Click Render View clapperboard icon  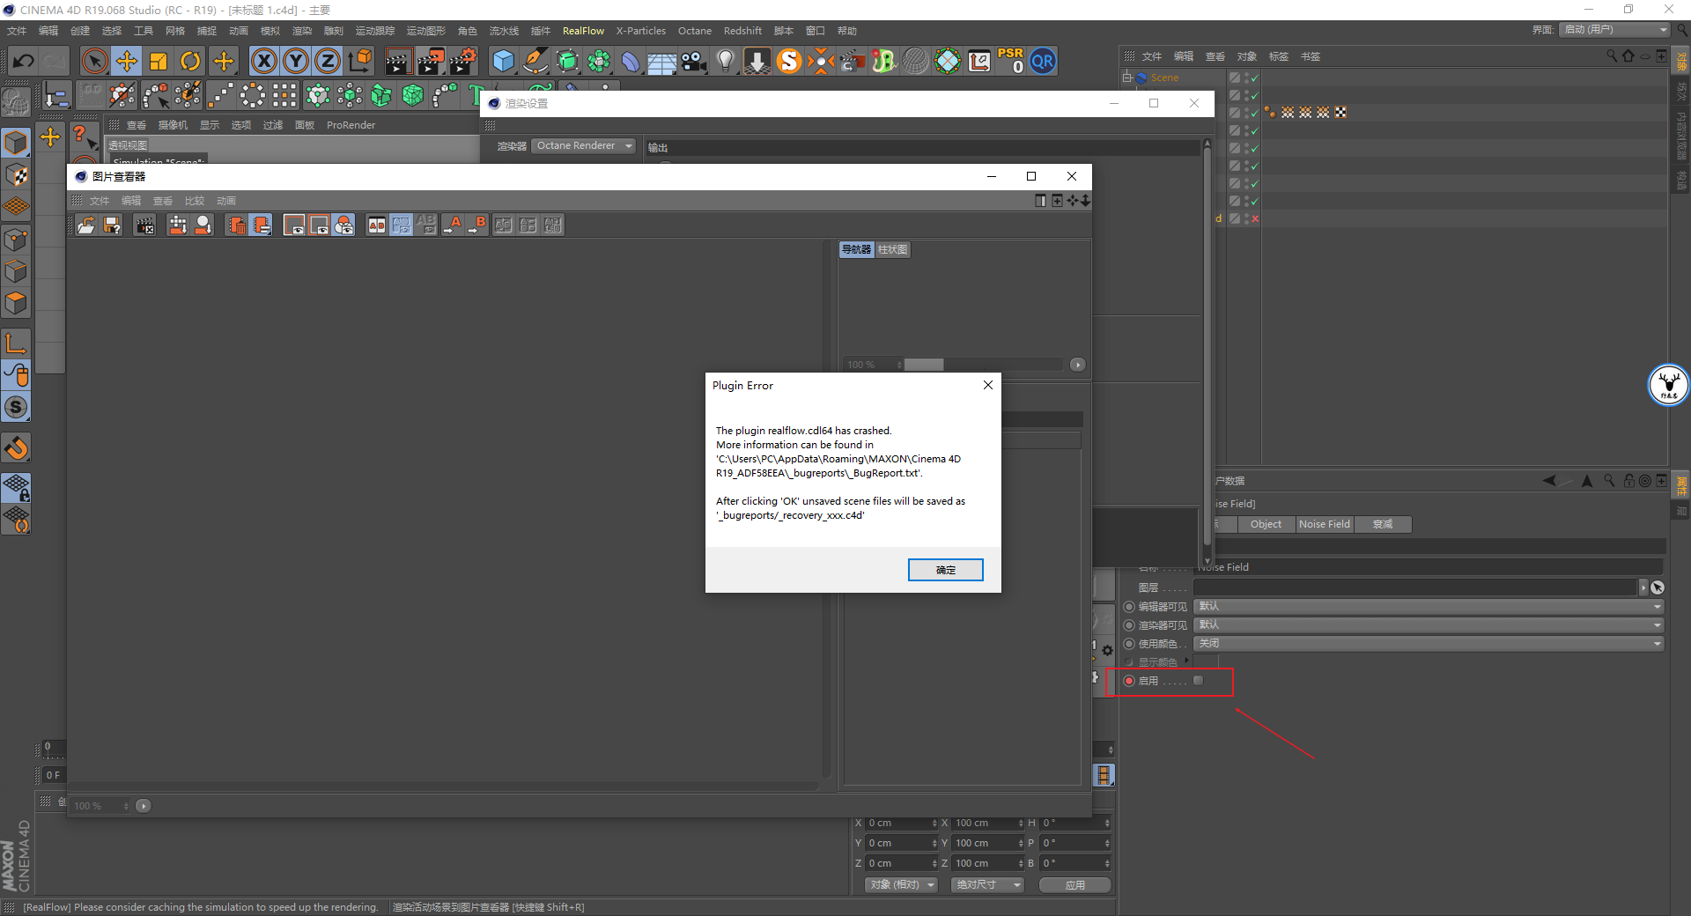click(398, 61)
